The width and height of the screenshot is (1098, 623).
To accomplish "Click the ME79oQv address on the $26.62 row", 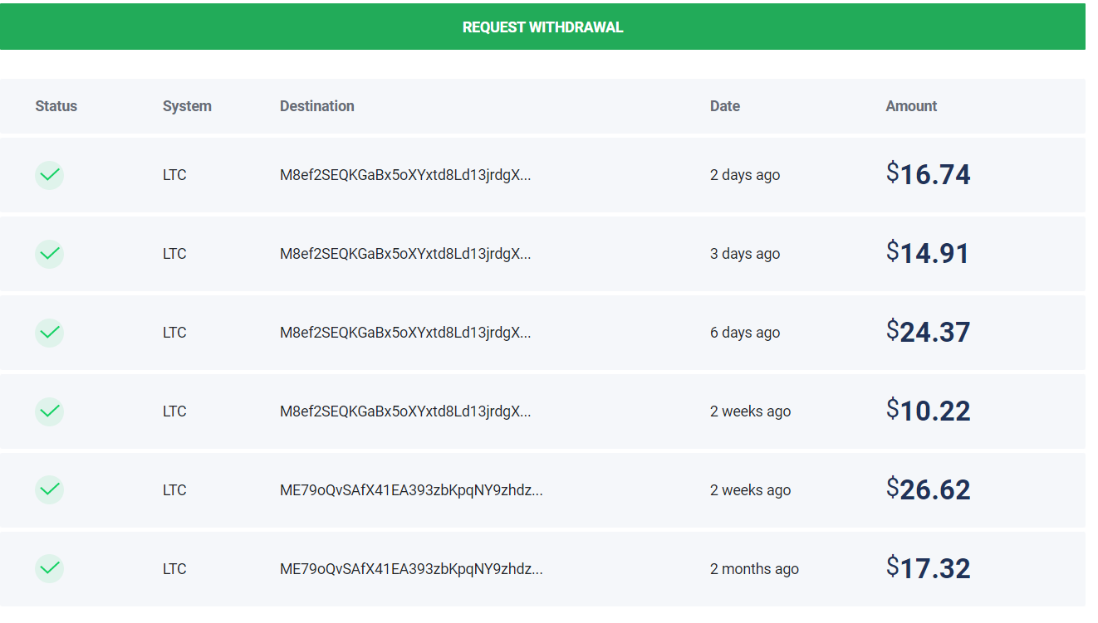I will 411,490.
